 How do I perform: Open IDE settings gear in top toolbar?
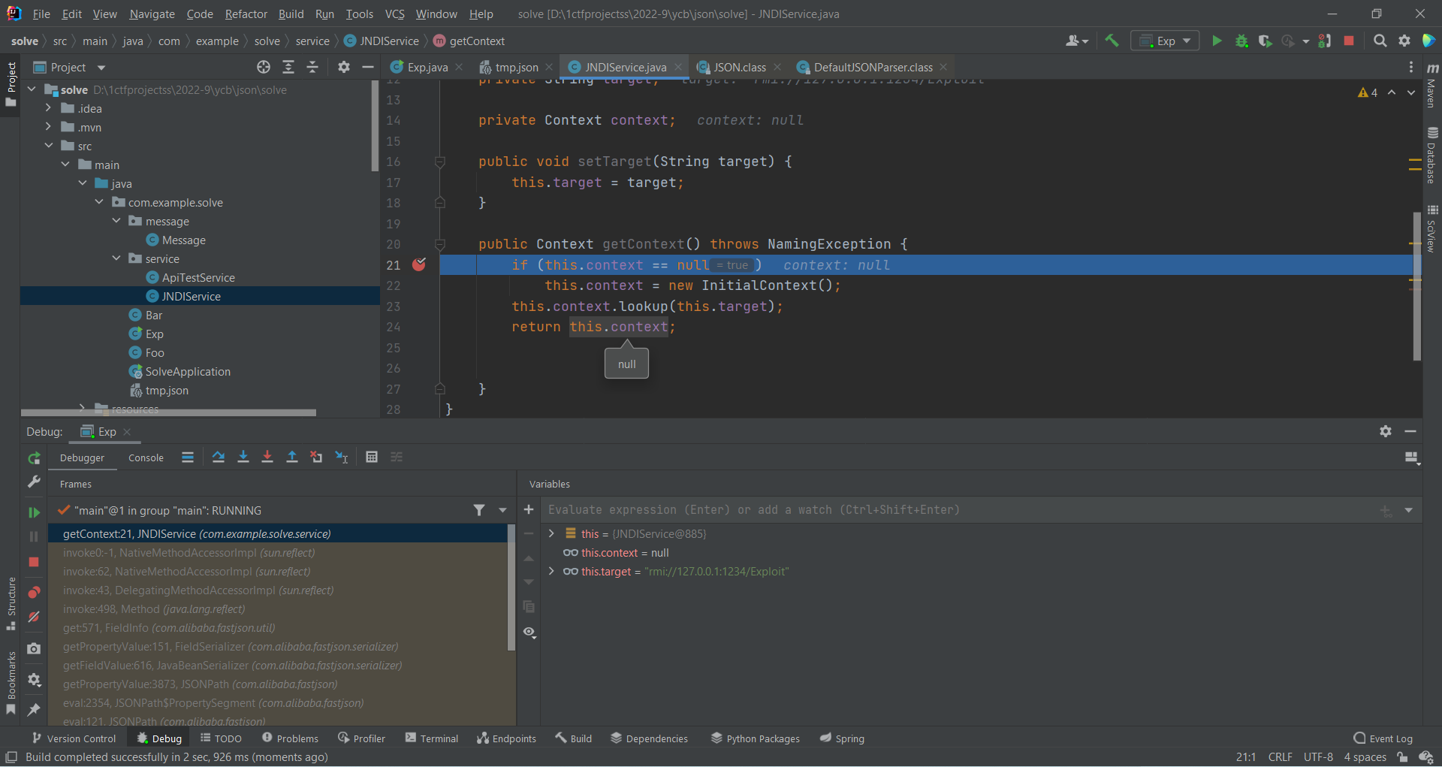(1404, 41)
